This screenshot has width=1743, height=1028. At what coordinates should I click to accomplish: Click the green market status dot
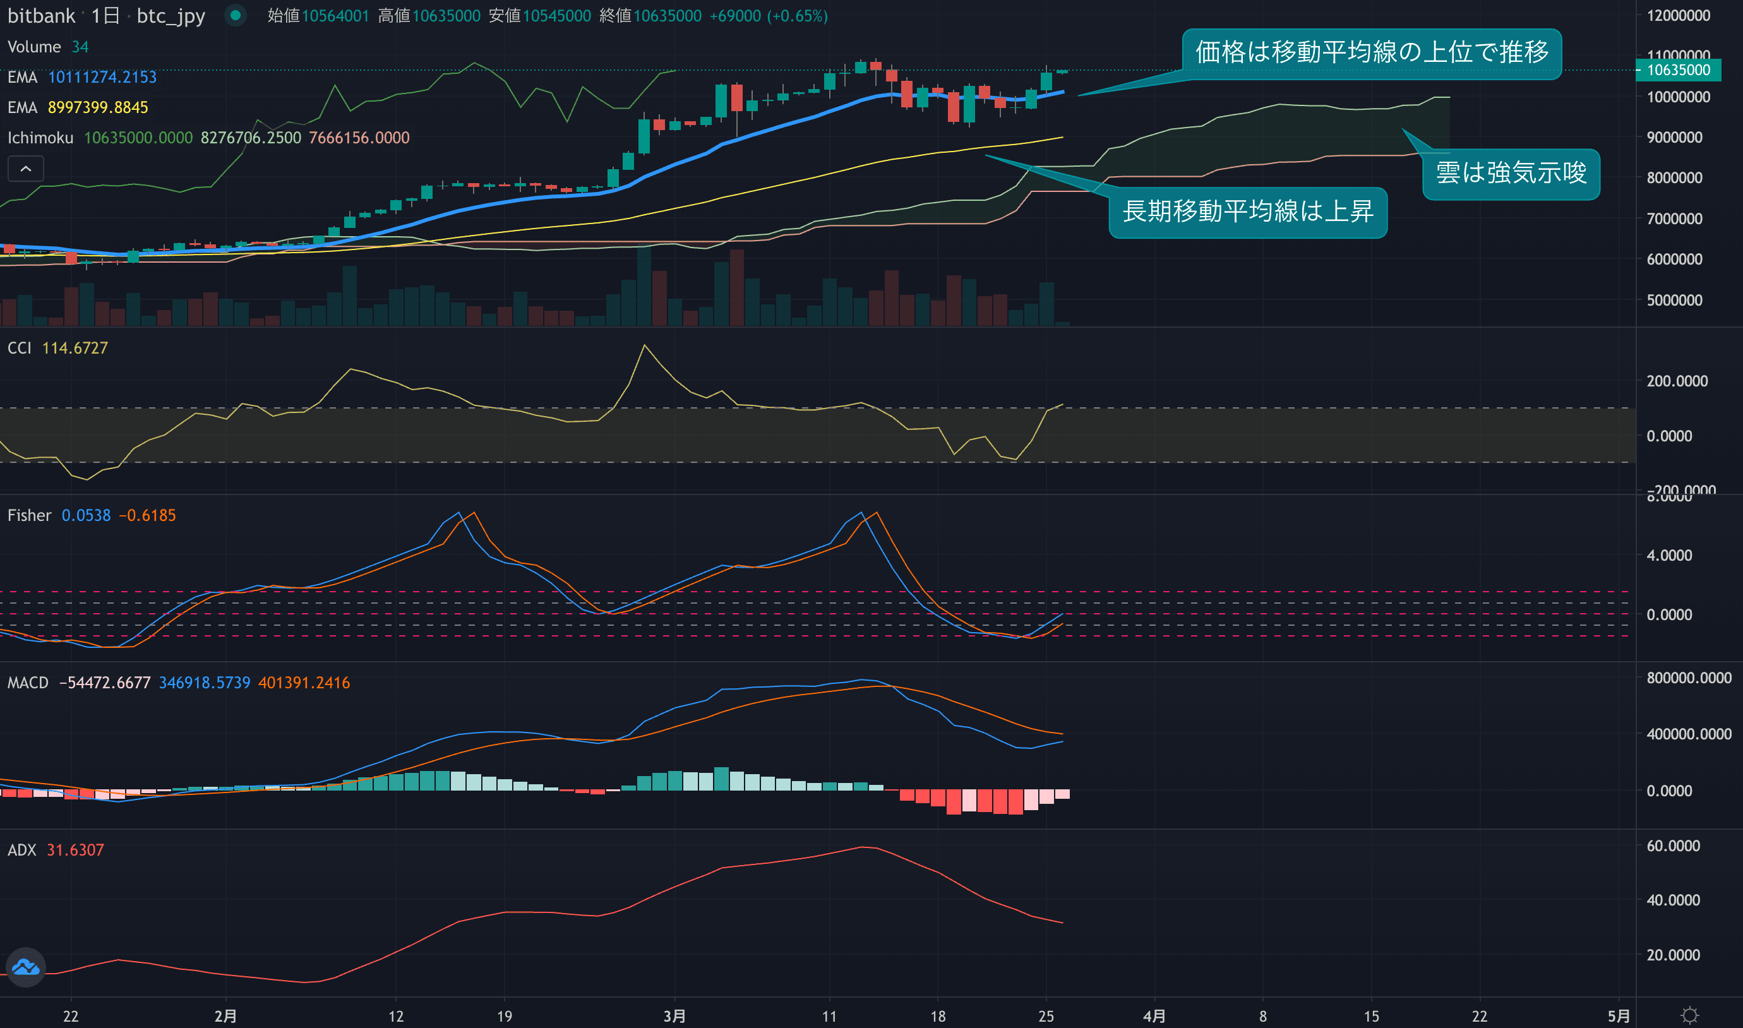point(236,15)
